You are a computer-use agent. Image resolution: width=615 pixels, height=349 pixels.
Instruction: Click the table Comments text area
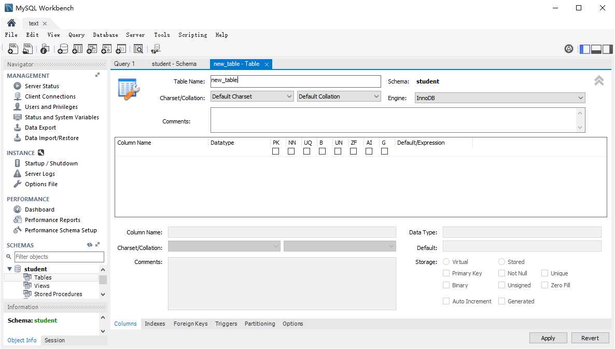click(x=398, y=120)
